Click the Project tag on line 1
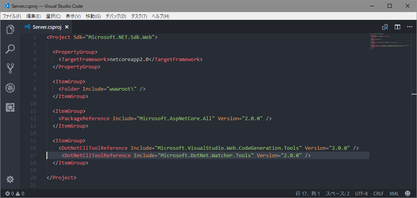Viewport: 417px width, 198px height. [60, 37]
